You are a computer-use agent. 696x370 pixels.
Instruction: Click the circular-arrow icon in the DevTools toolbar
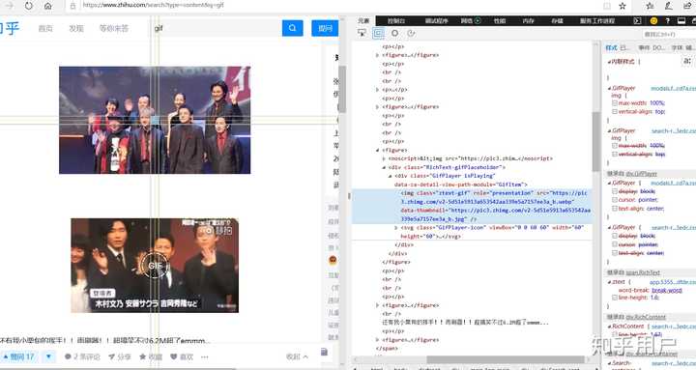coord(411,33)
